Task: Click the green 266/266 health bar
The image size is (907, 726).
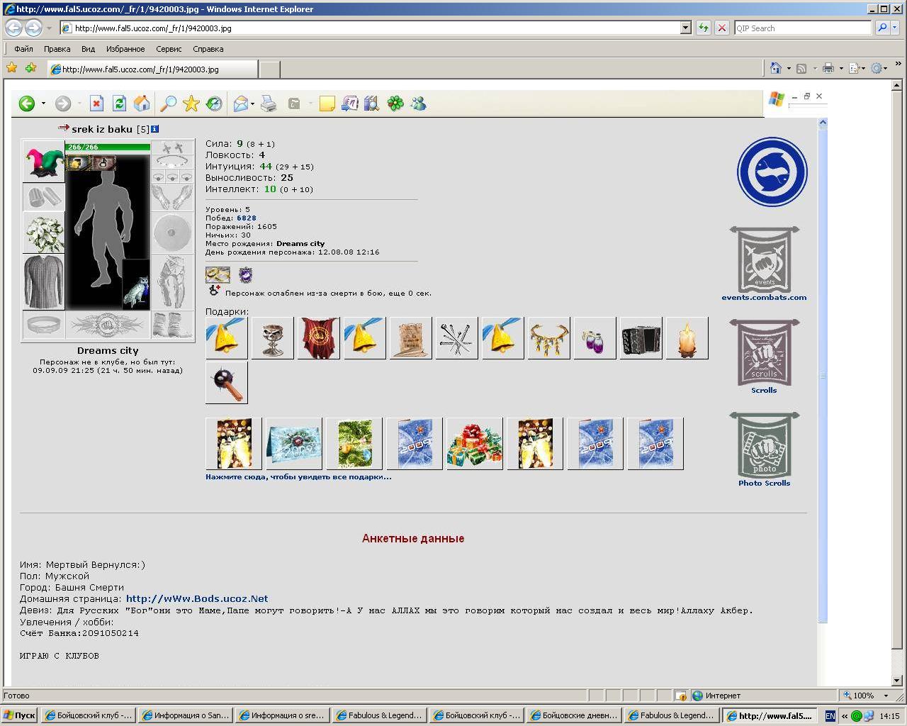Action: pyautogui.click(x=108, y=147)
